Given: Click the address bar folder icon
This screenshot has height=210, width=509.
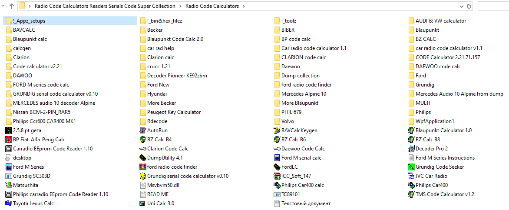Looking at the screenshot, I should pos(23,6).
